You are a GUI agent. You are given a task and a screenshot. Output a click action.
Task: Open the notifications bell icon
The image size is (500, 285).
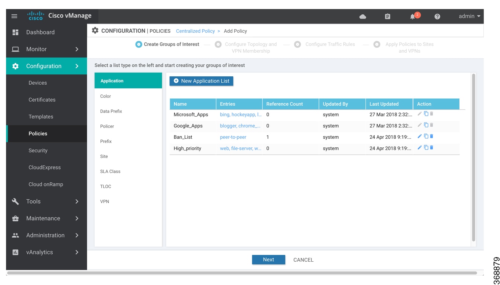click(413, 17)
